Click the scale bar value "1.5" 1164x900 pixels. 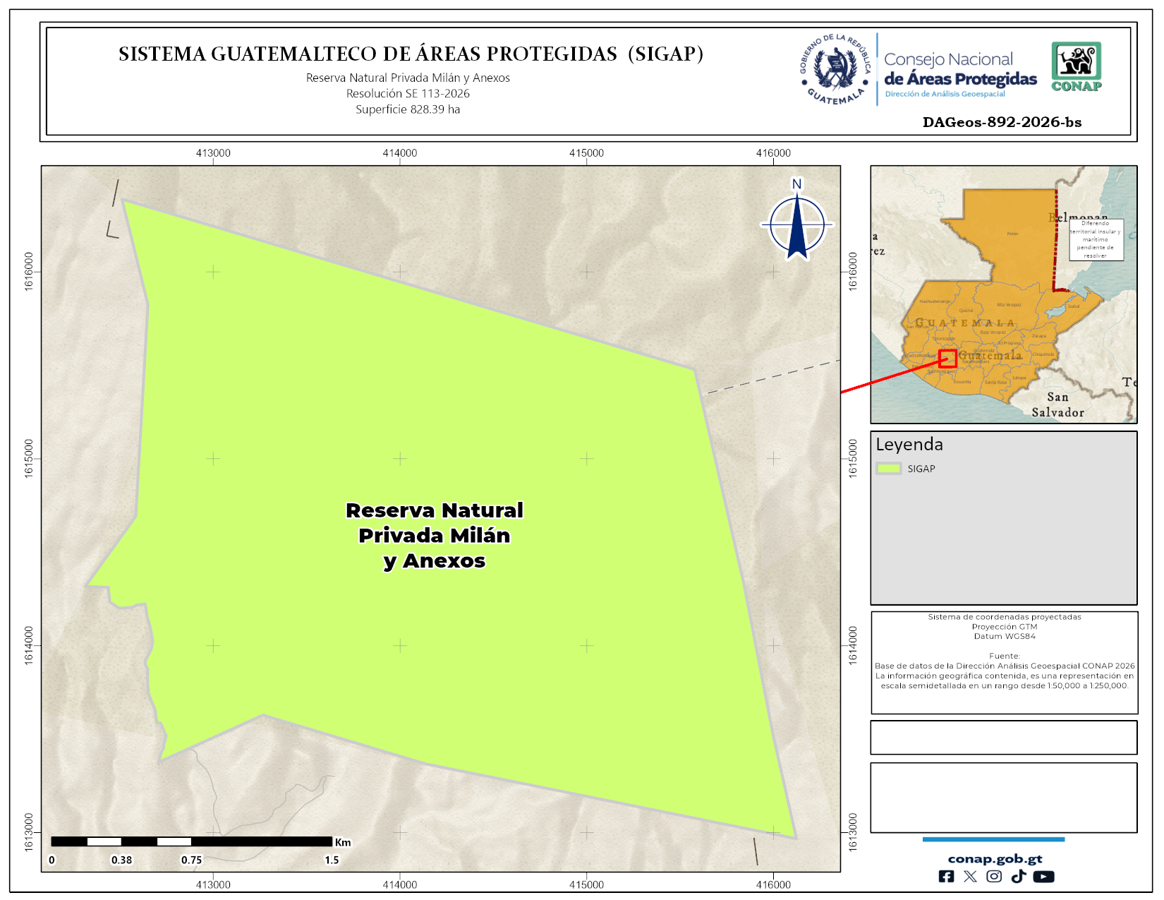pos(332,860)
